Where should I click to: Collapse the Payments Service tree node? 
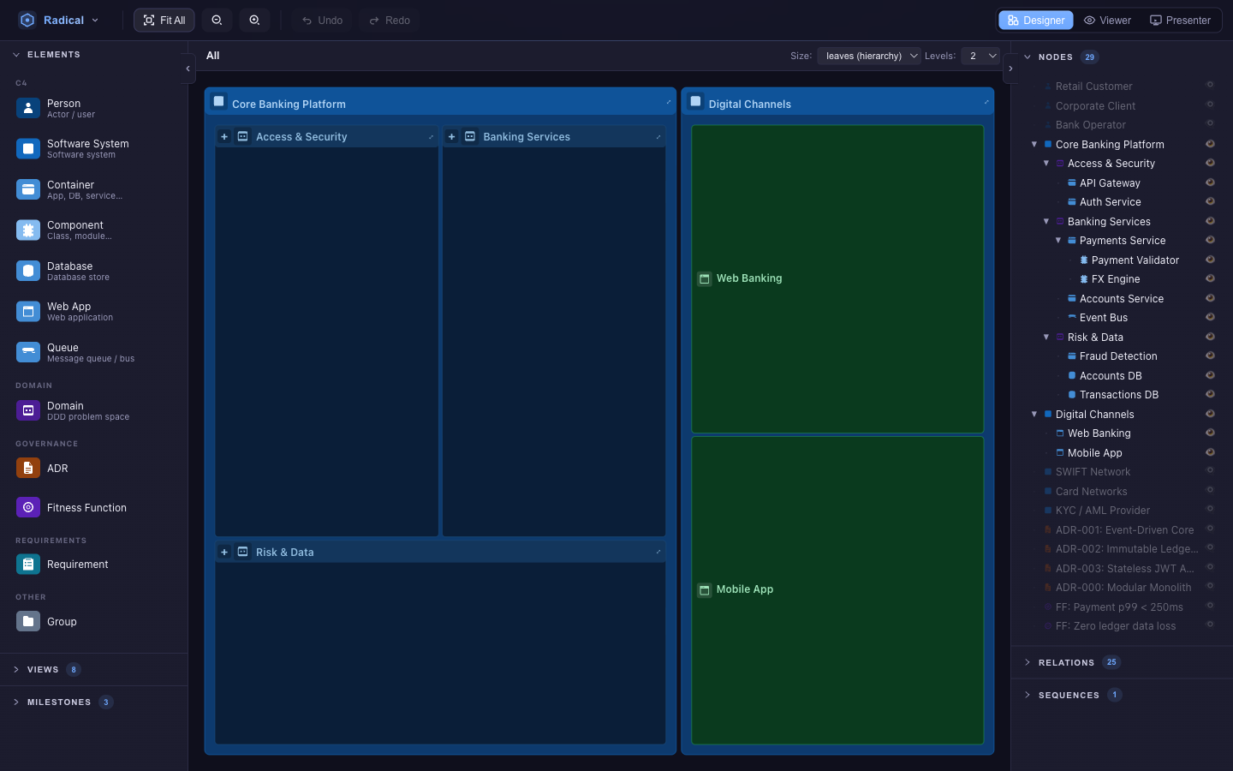coord(1058,241)
